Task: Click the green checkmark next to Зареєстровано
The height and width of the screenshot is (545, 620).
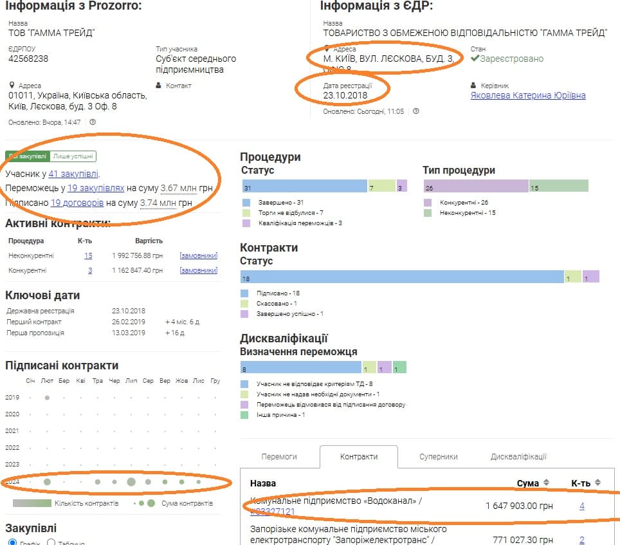Action: pyautogui.click(x=475, y=59)
